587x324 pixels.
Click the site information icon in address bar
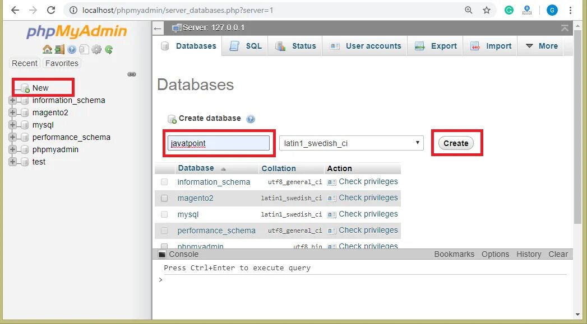[73, 10]
